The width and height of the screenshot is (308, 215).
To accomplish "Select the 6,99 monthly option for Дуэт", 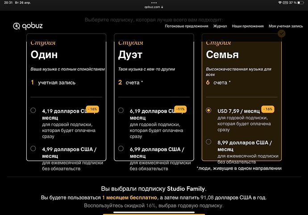I will (x=121, y=148).
